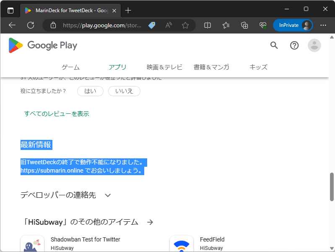View site information lock icon
Image resolution: width=335 pixels, height=252 pixels.
click(53, 25)
